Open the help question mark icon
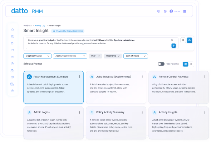Viewport: 211px width, 142px height. tap(158, 11)
